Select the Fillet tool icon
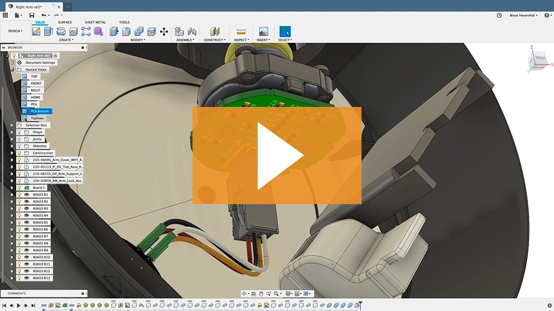Screen dimensions: 554x311 126,31
